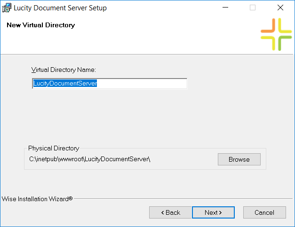The image size is (295, 227).
Task: Click the Physical Directory group label
Action: click(54, 148)
